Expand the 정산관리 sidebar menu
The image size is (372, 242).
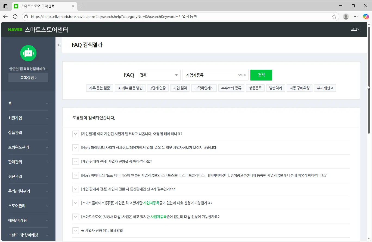pyautogui.click(x=28, y=177)
